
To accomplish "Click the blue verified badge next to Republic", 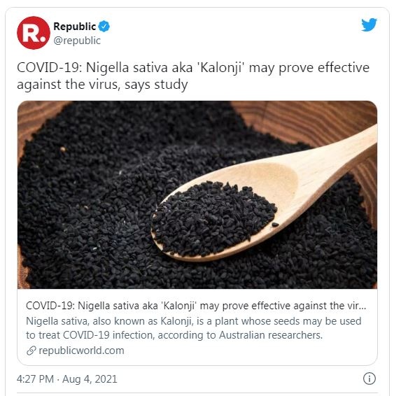I will click(104, 27).
